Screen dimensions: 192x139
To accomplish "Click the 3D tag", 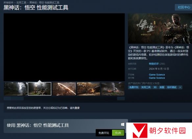I will tap(155, 87).
